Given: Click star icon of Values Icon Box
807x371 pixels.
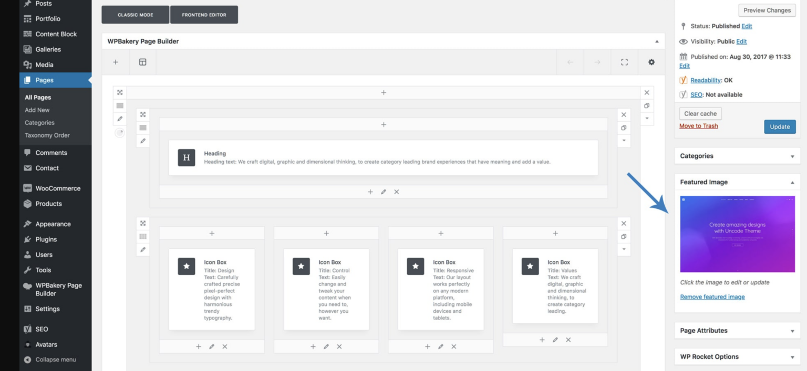Looking at the screenshot, I should [530, 266].
